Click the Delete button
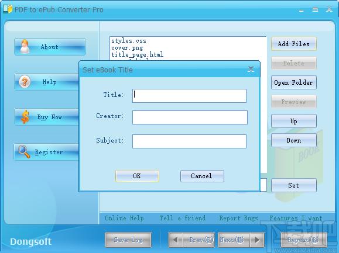Viewport: 339px width, 253px height. [294, 63]
